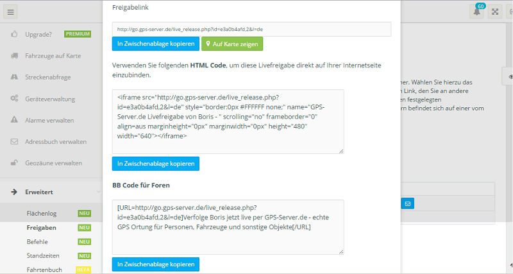The image size is (513, 274).
Task: Click the map pin icon in Auf Karte zeigen
Action: pos(208,44)
